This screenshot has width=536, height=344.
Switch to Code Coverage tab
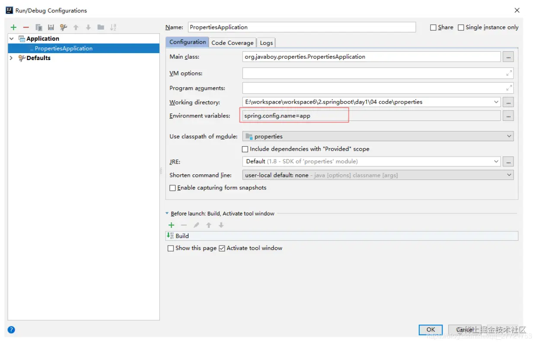click(x=233, y=43)
